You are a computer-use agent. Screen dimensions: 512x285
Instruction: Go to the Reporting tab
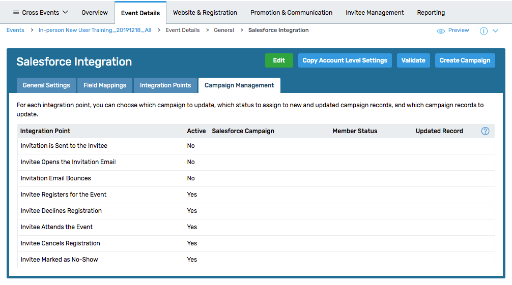pyautogui.click(x=431, y=12)
